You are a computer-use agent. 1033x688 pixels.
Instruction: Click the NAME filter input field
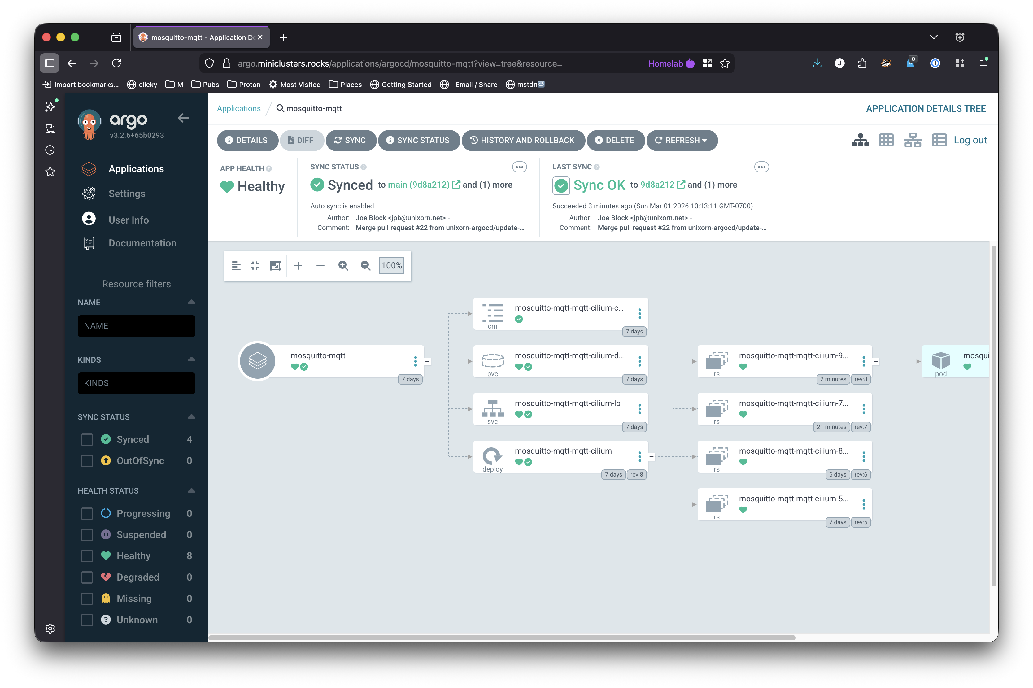[x=137, y=326]
